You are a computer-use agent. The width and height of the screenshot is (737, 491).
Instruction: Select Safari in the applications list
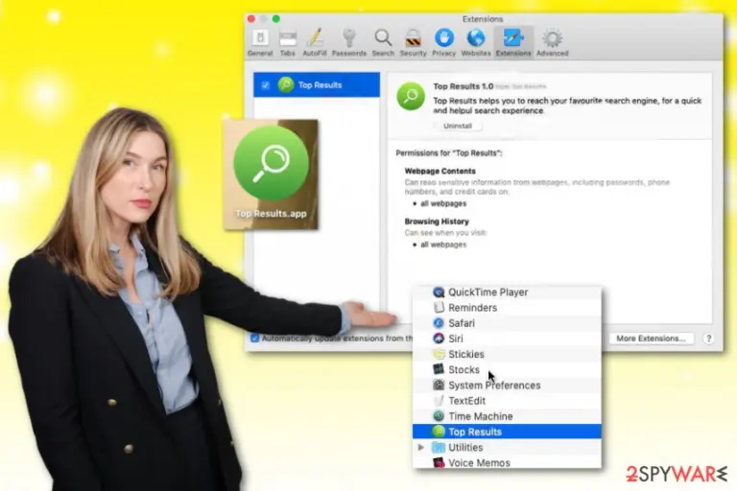[x=507, y=323]
